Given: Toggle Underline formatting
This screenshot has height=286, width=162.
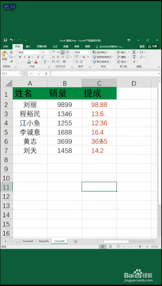Looking at the screenshot, I should (29, 57).
